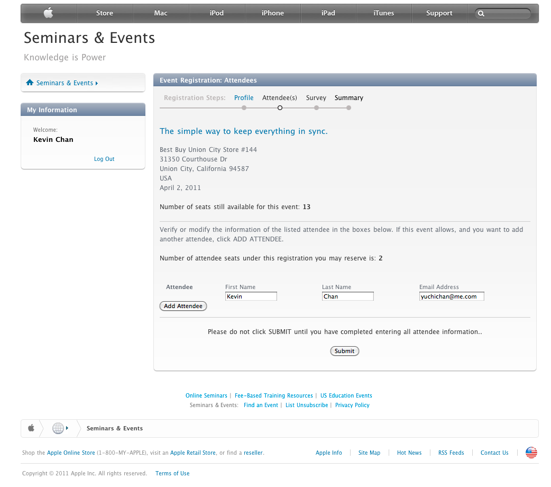Click the Survey step progress dot
The image size is (551, 487).
click(316, 107)
